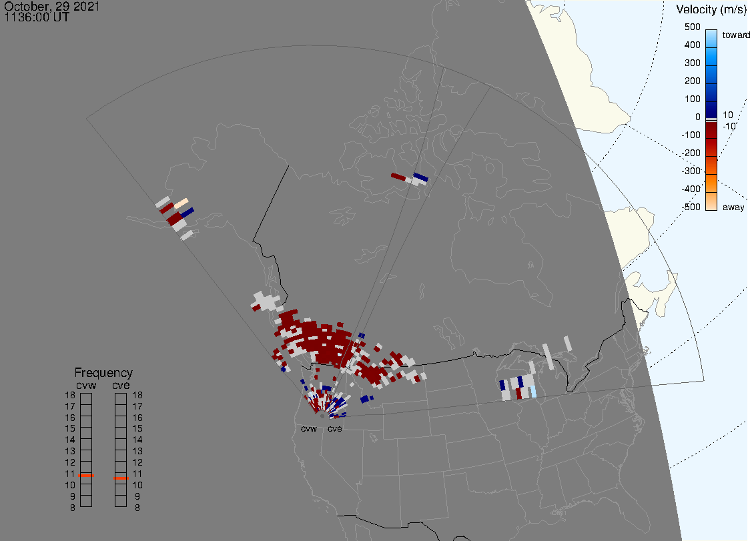Click the date text 'October, 29 2021'
Screen dimensions: 750x541
point(51,6)
